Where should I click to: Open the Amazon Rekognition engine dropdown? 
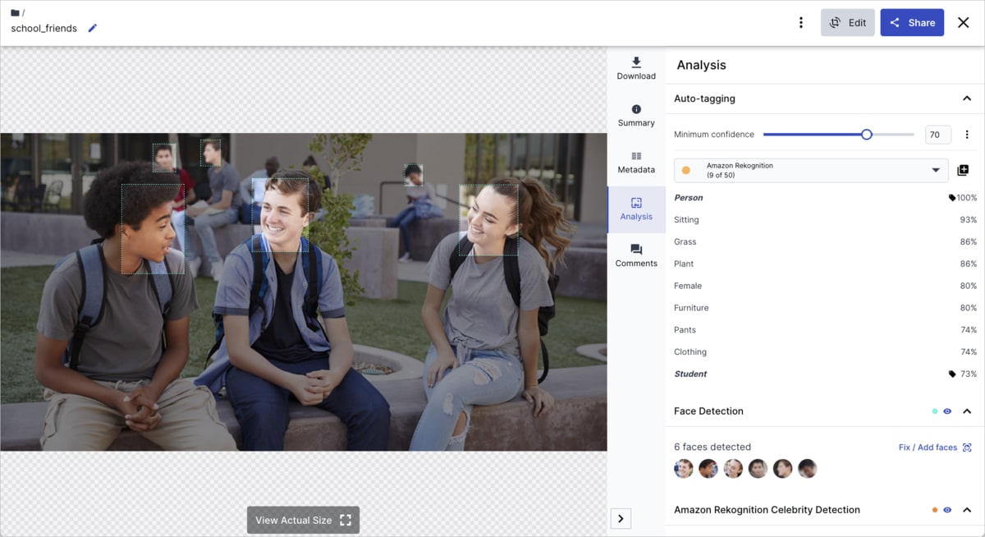click(x=811, y=170)
